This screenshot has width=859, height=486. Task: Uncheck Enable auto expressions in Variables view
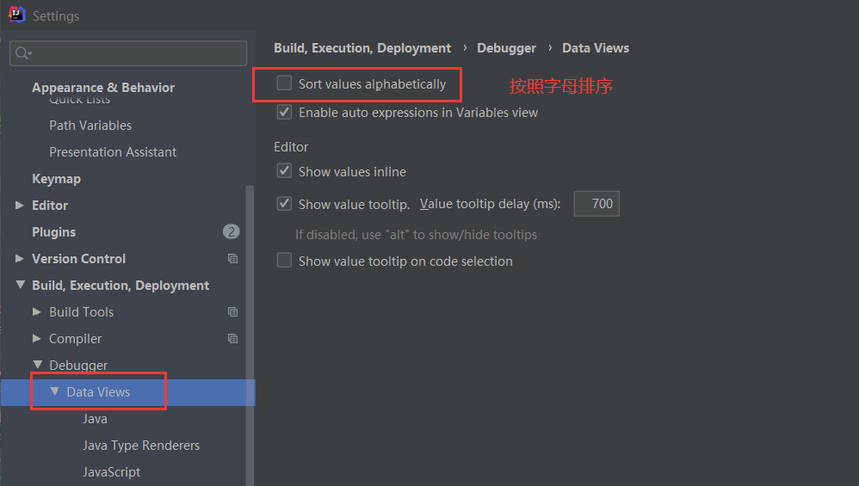pyautogui.click(x=284, y=113)
